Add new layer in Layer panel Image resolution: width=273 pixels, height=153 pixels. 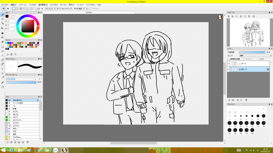point(229,100)
